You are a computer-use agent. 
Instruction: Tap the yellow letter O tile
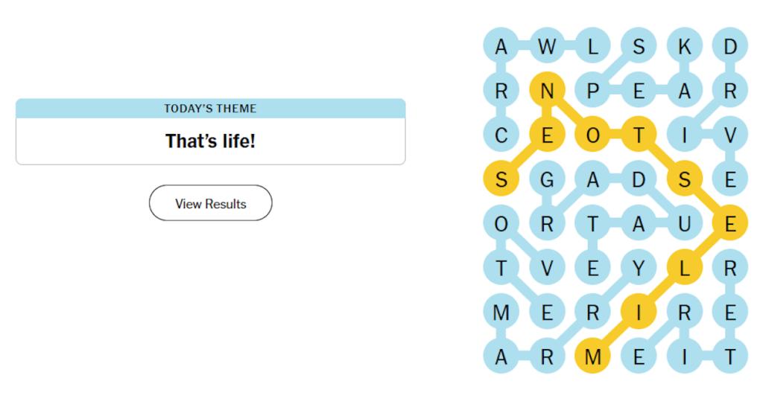point(592,135)
